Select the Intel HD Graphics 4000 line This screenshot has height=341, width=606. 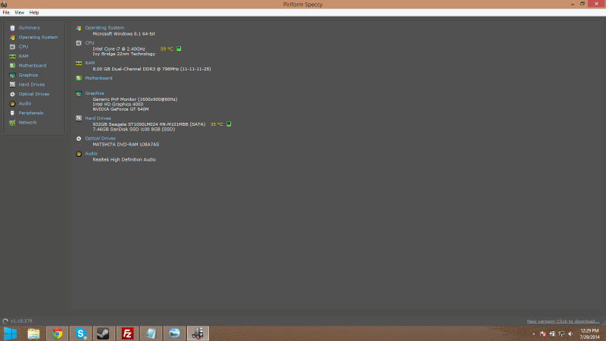point(118,105)
